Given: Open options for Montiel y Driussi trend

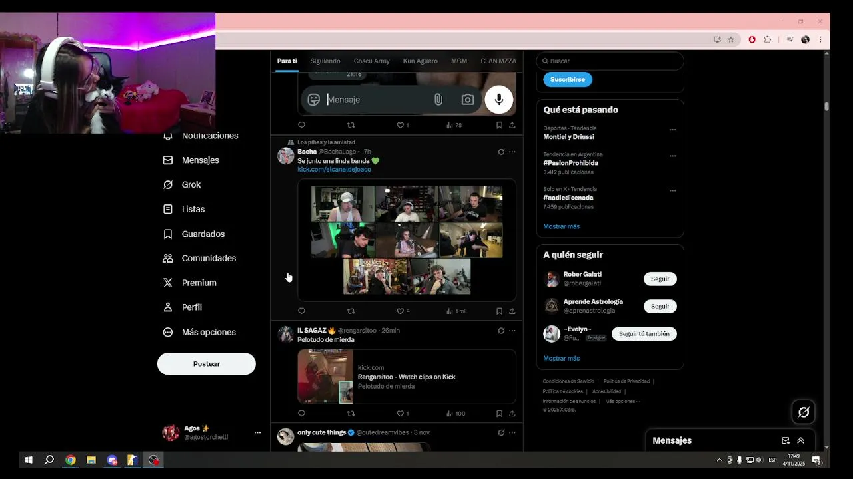Looking at the screenshot, I should [x=672, y=130].
